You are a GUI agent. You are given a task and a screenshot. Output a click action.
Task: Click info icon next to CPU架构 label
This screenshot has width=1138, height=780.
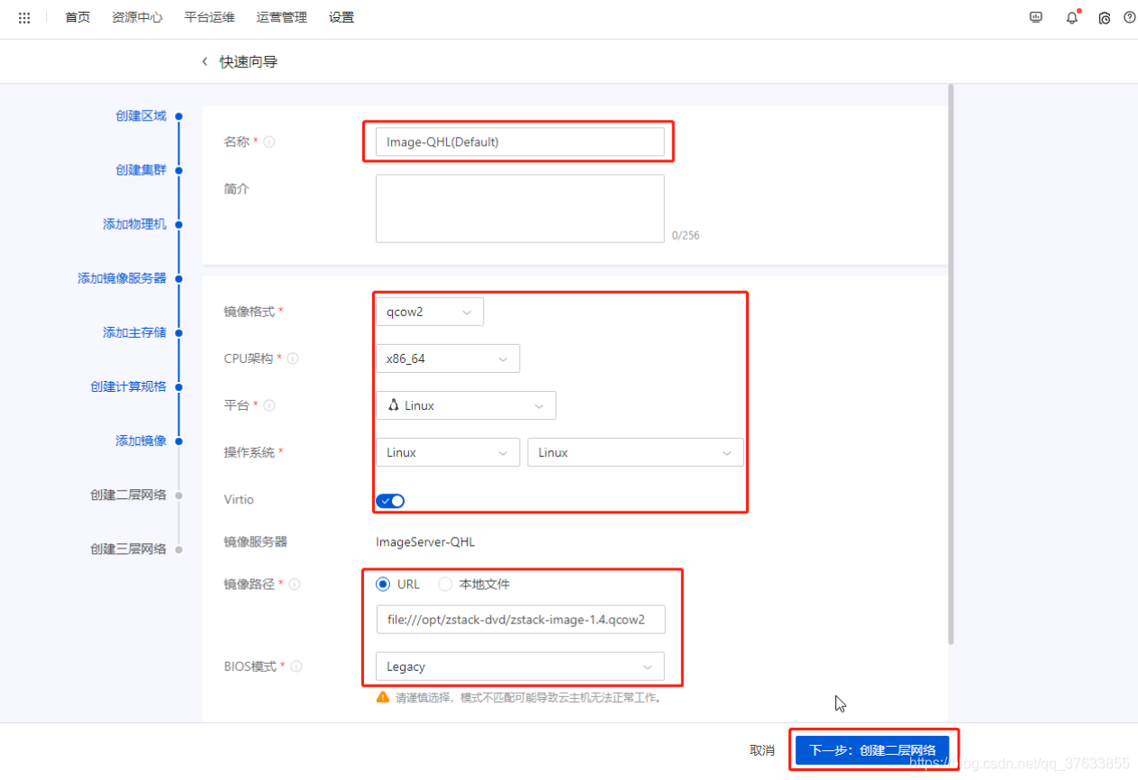pyautogui.click(x=293, y=358)
